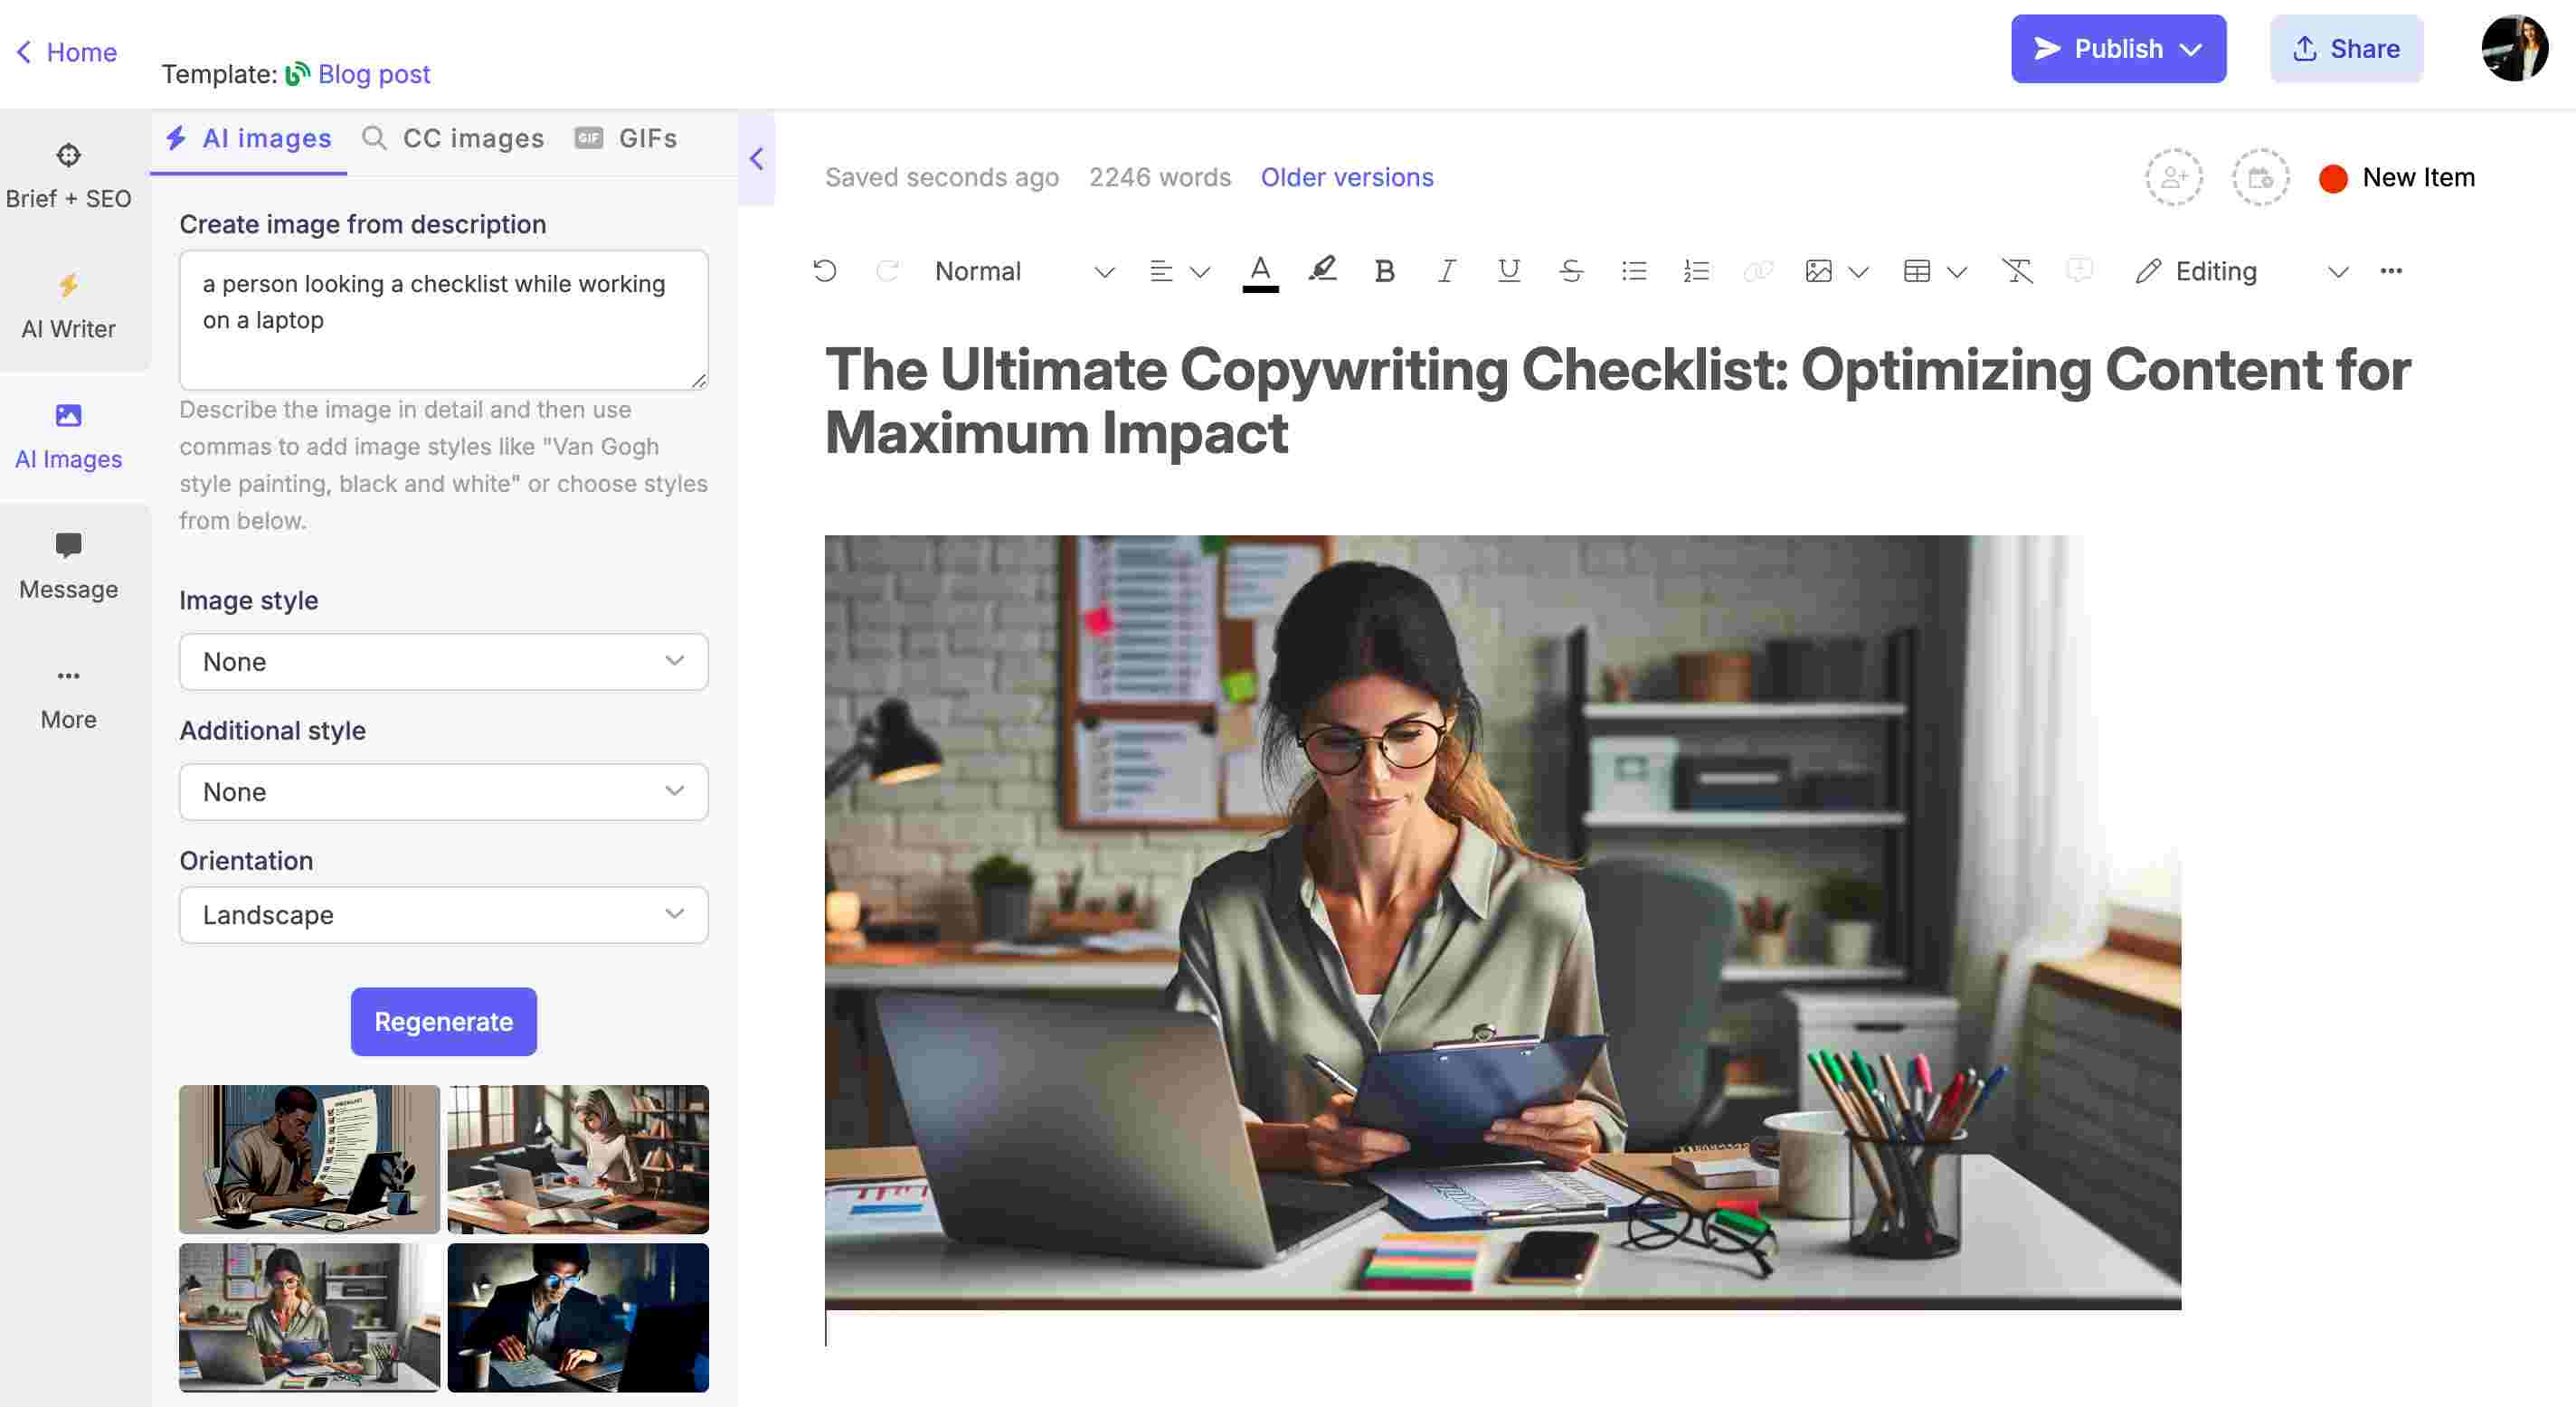Expand the Image style dropdown
Screen dimensions: 2576x1407
[x=443, y=660]
